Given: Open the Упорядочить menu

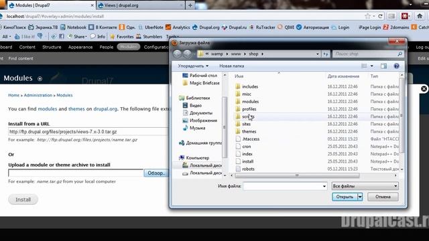Looking at the screenshot, I should pyautogui.click(x=193, y=66).
